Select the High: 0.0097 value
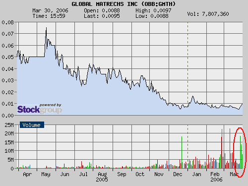The width and height of the screenshot is (248, 186). click(153, 10)
